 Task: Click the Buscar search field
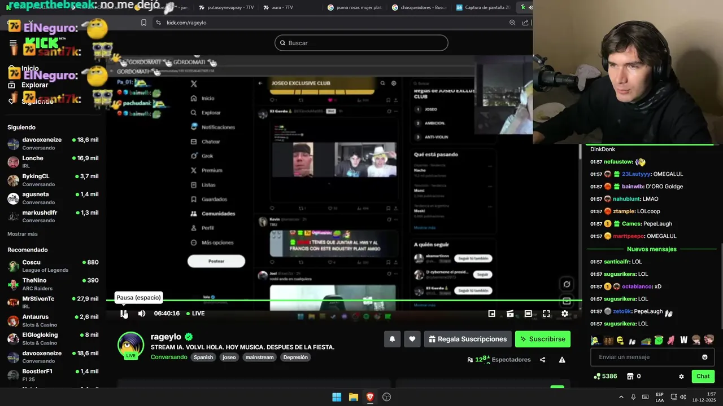pos(361,43)
